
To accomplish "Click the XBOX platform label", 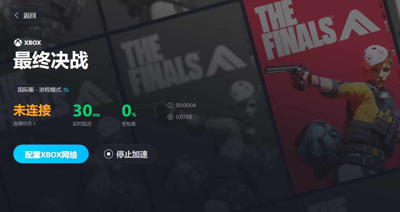I will 33,42.
